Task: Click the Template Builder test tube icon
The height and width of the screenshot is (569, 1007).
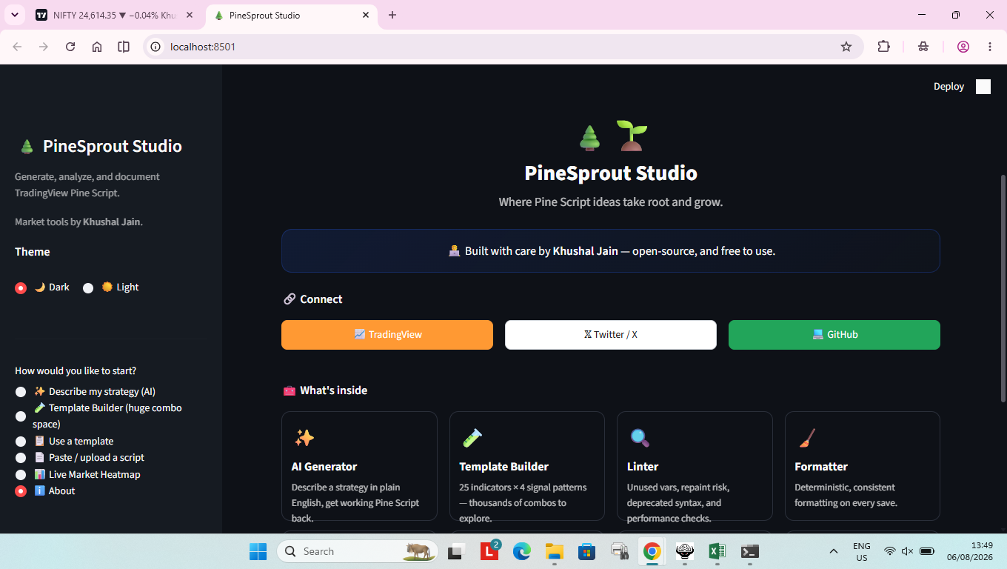Action: point(472,438)
